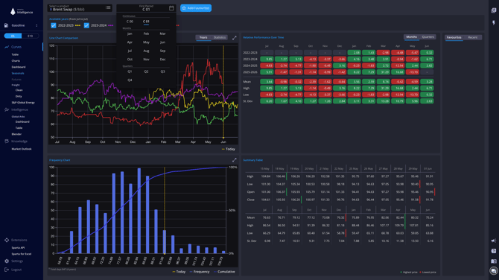Viewport: 499px width, 280px height.
Task: Open the chat support bubble
Action: 494,271
